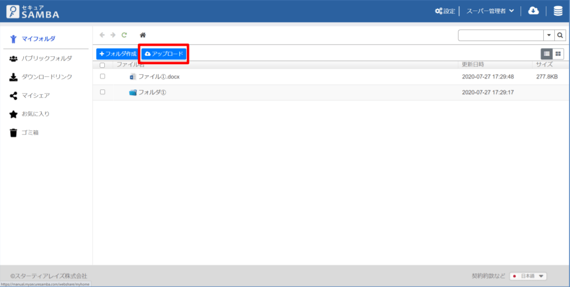Image resolution: width=570 pixels, height=287 pixels.
Task: Open the 日本語 language dropdown
Action: [528, 276]
